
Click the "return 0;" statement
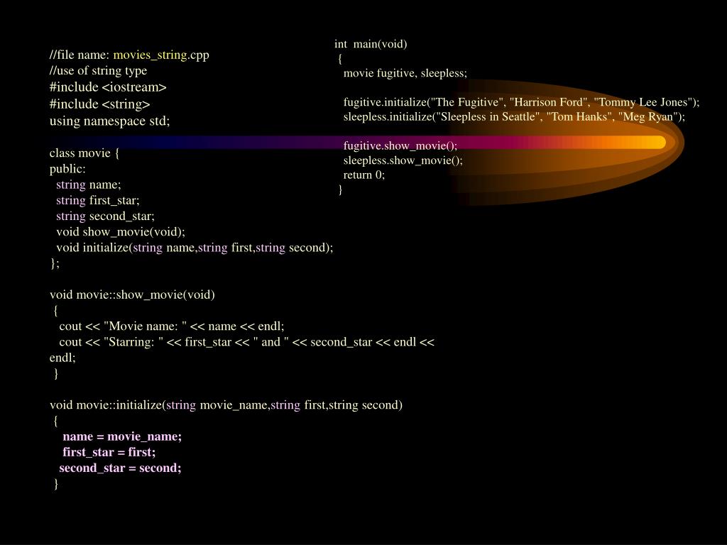pyautogui.click(x=364, y=175)
